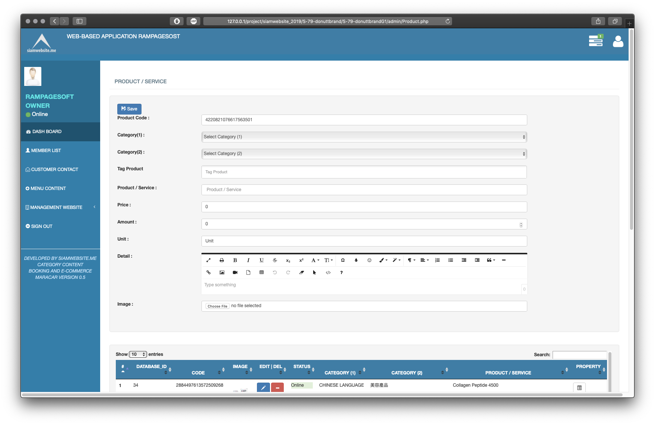Insert a table in the editor
This screenshot has width=655, height=425.
click(x=261, y=273)
